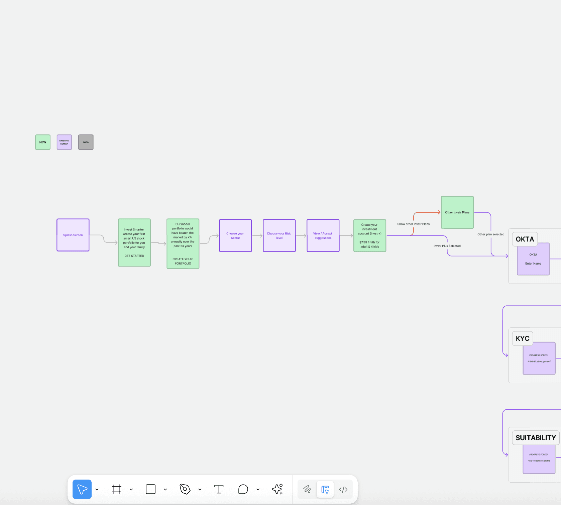Click the Invstr Plus Selected label
Viewport: 561px width, 505px height.
[x=447, y=246]
